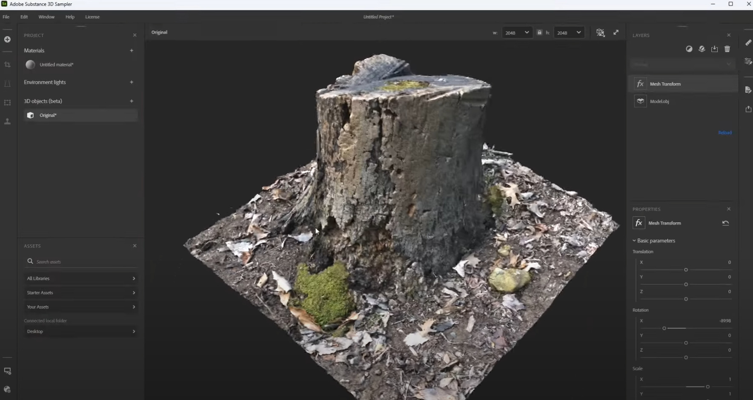
Task: Adjust the Translation X slider
Action: click(x=686, y=270)
